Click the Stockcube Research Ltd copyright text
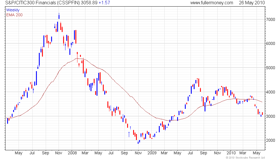Screen dimensions: 280x160 point(245,158)
